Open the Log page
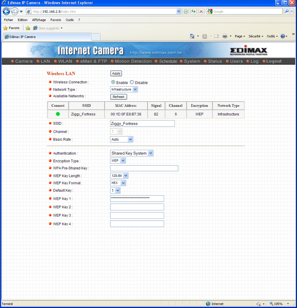 click(252, 61)
